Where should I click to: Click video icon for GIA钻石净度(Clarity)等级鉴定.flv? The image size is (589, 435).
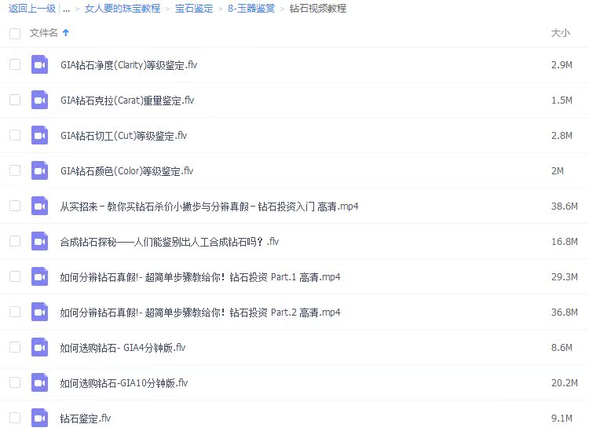tap(39, 64)
